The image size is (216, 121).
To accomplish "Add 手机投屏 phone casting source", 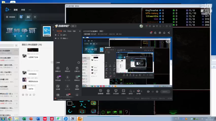I will (116, 92).
